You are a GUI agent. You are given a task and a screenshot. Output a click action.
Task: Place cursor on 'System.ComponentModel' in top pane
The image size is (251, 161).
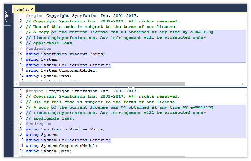[69, 70]
